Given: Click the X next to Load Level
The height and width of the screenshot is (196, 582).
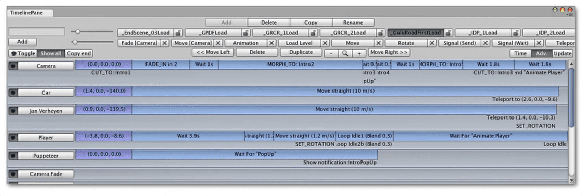Looking at the screenshot, I should point(325,43).
